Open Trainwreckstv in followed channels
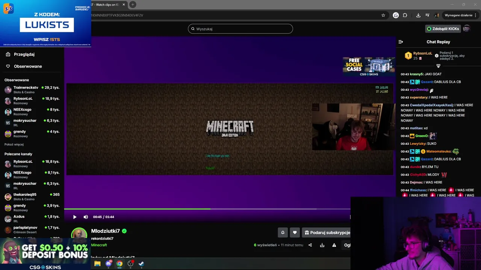This screenshot has width=481, height=270. pyautogui.click(x=32, y=90)
